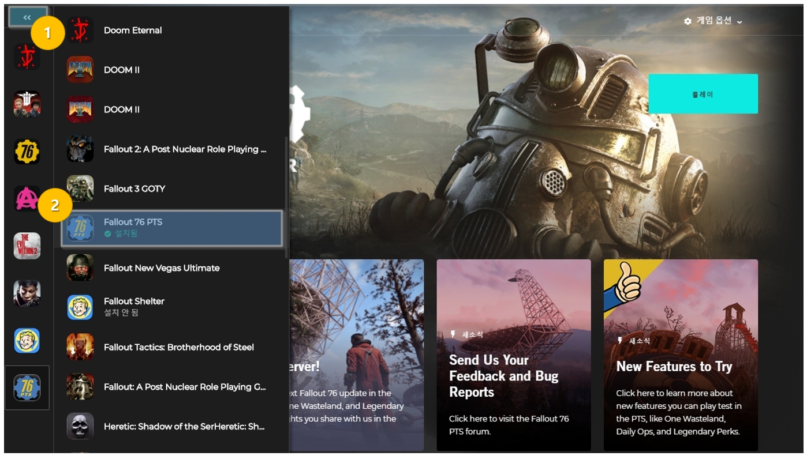Image resolution: width=807 pixels, height=456 pixels.
Task: Select the highlighted Fallout 76 PTS list row
Action: [x=172, y=228]
